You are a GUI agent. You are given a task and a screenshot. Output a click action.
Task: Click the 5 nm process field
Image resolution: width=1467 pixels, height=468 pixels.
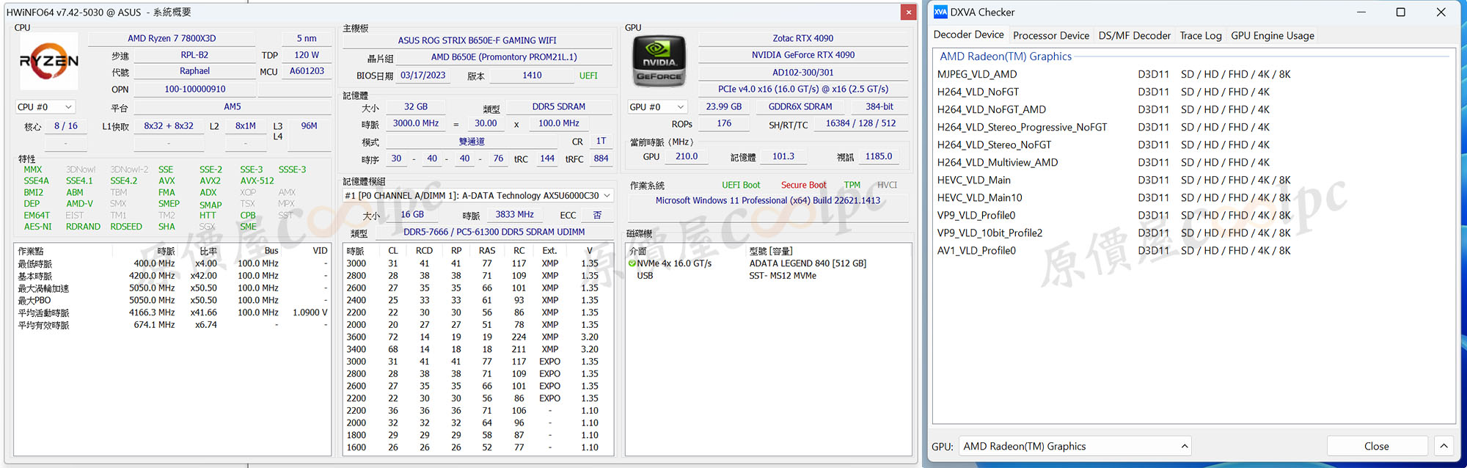[x=307, y=38]
